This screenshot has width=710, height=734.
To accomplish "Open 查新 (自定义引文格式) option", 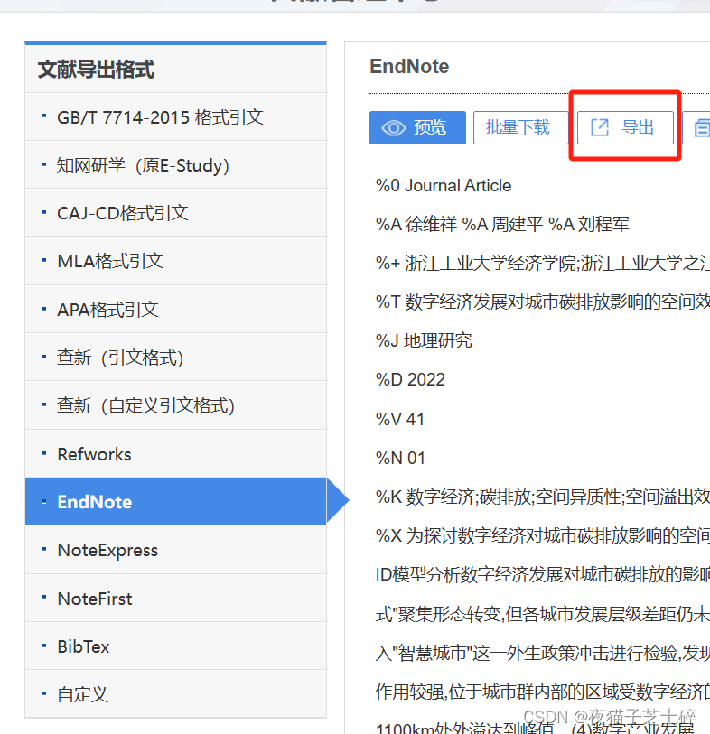I will click(x=175, y=405).
